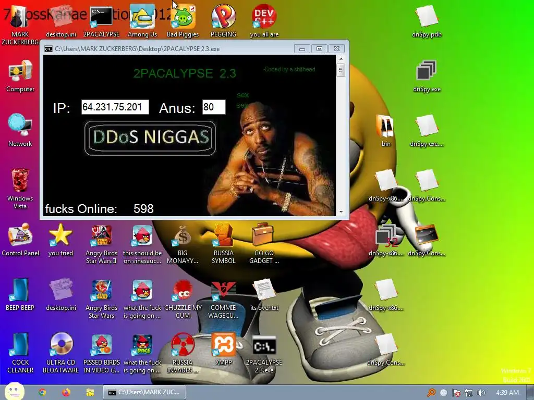Select Angry Birds Star Wars (non-II) shortcut
The height and width of the screenshot is (400, 534).
point(101,290)
